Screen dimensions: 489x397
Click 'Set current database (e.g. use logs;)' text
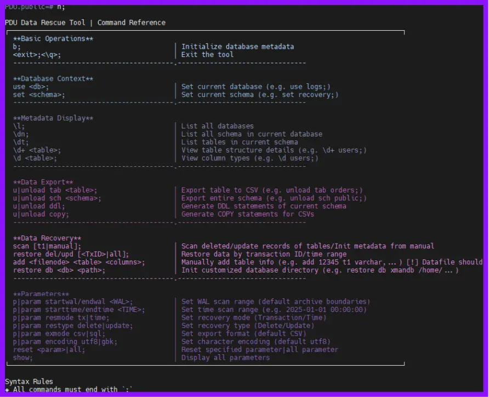tap(255, 87)
